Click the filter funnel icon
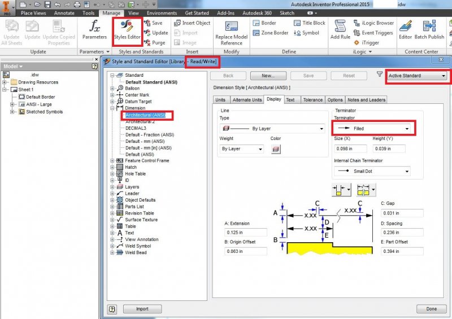 click(x=380, y=75)
